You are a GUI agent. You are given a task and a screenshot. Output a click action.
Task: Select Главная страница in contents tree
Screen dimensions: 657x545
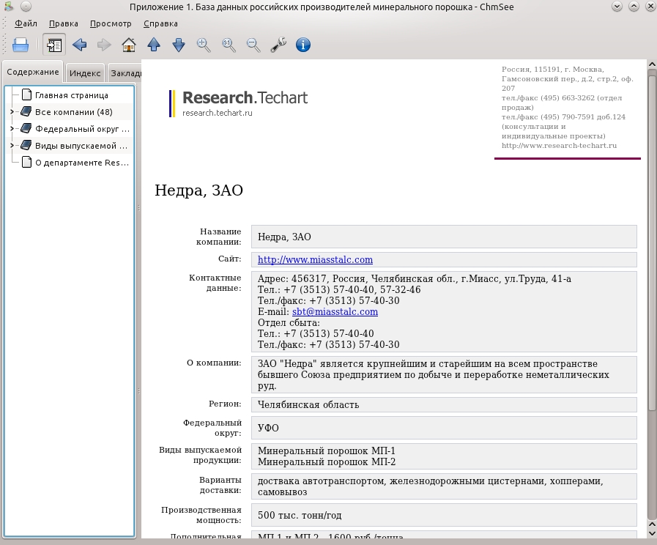pos(72,95)
